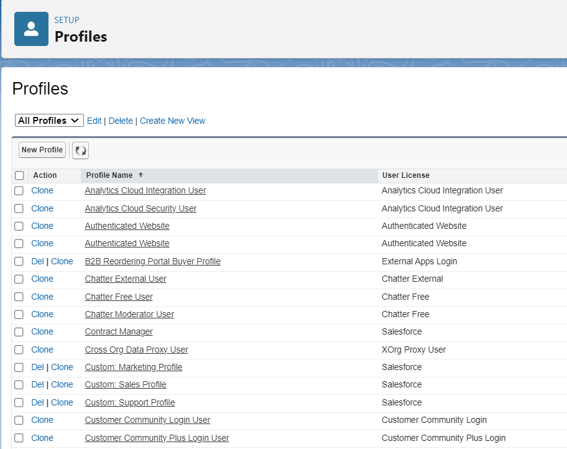Click the SETUP label above Profiles
This screenshot has height=449, width=567.
[67, 20]
